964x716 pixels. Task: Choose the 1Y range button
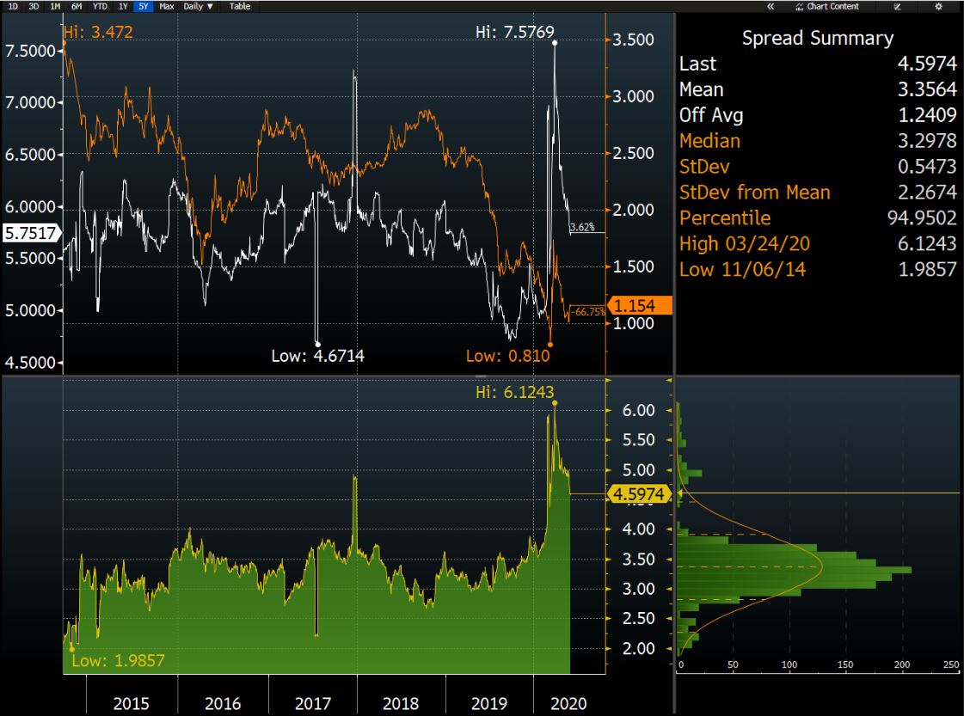point(122,6)
